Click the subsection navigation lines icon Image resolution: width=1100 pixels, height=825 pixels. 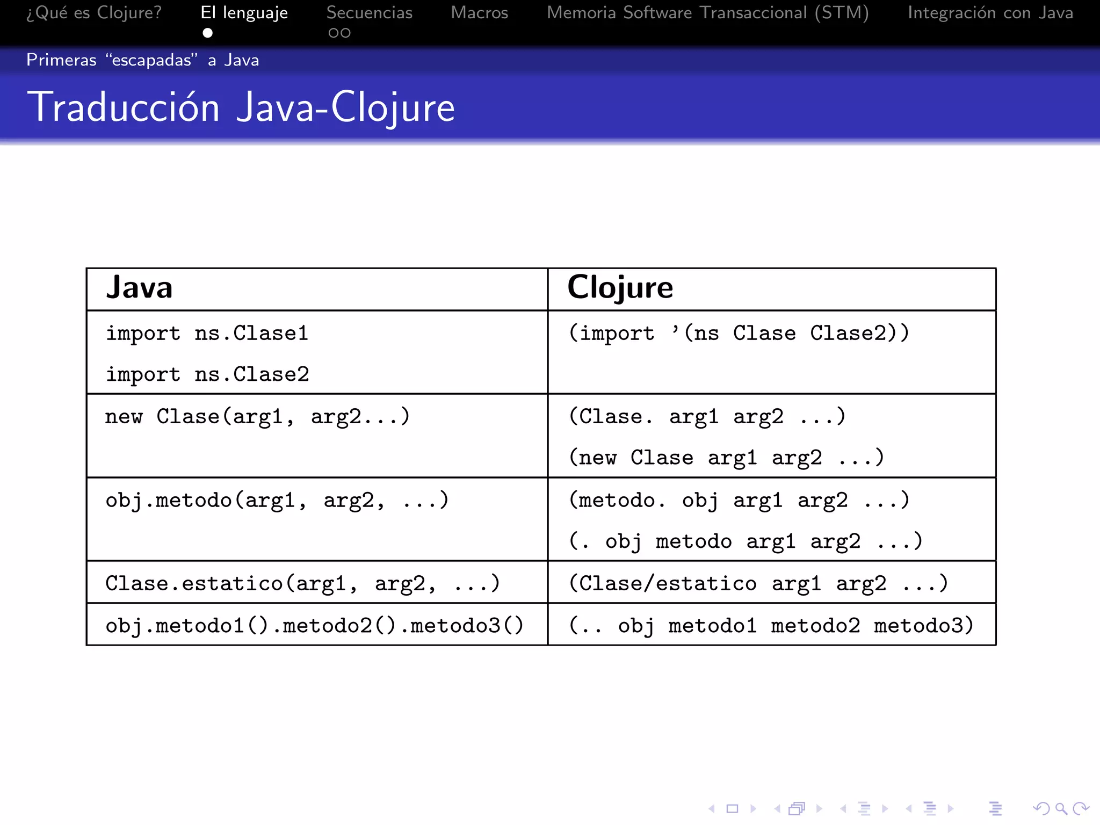864,808
